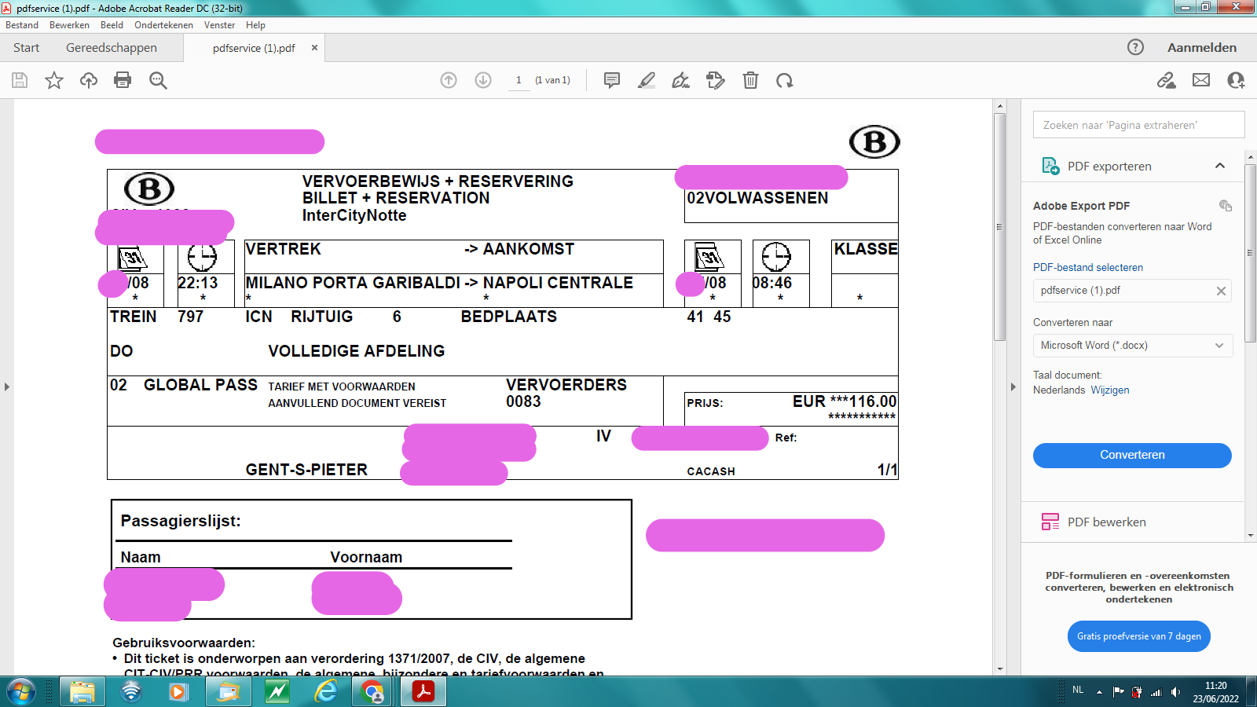The image size is (1257, 707).
Task: Click the copy icon beside Adobe Export PDF
Action: [x=1226, y=206]
